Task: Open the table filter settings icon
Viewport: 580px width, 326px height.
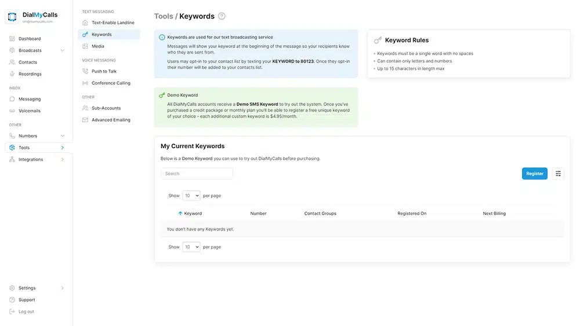Action: (x=558, y=174)
